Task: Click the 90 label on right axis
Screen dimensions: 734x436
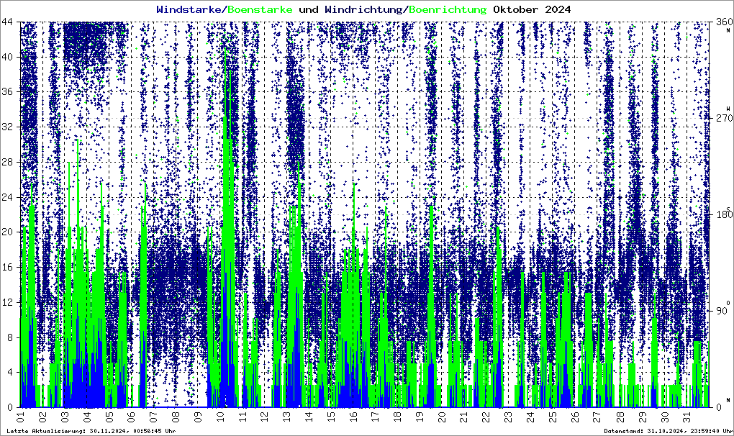Action: (x=720, y=311)
